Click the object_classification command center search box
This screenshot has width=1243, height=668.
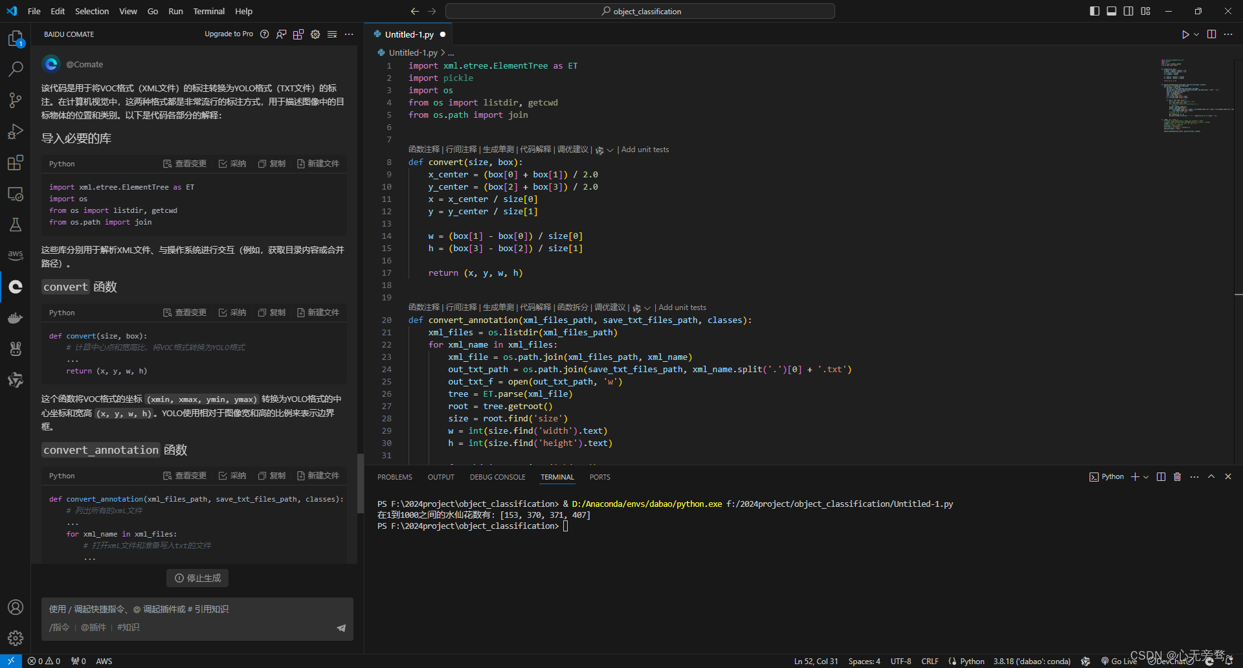[x=640, y=11]
